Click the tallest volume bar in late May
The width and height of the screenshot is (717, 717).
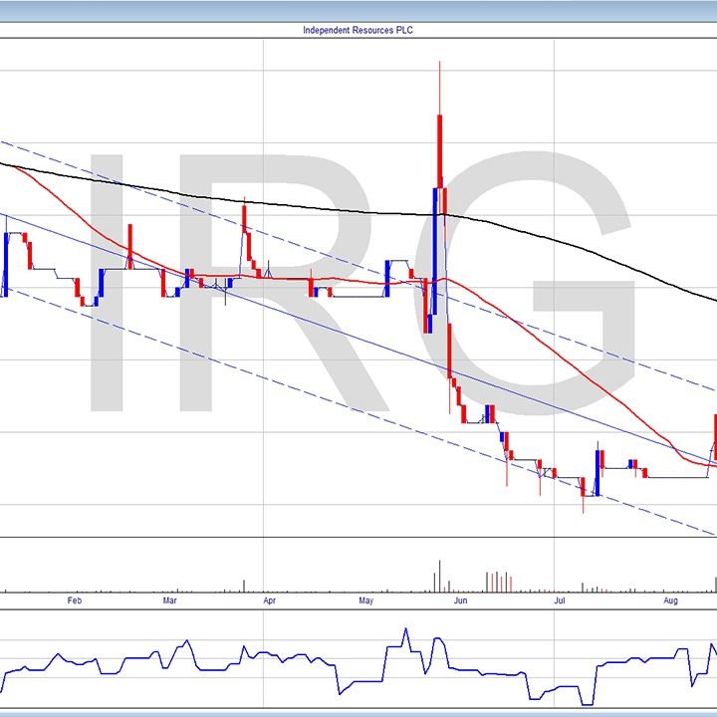[438, 578]
